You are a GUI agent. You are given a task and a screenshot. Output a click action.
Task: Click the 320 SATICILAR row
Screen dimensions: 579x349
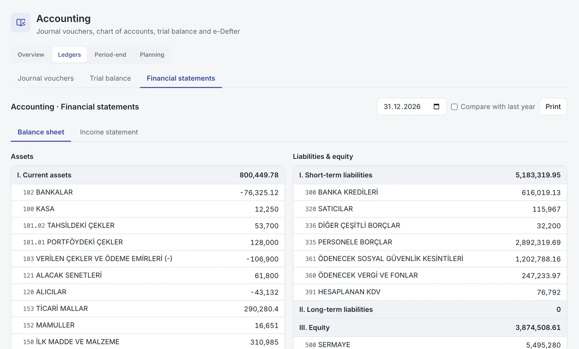430,209
